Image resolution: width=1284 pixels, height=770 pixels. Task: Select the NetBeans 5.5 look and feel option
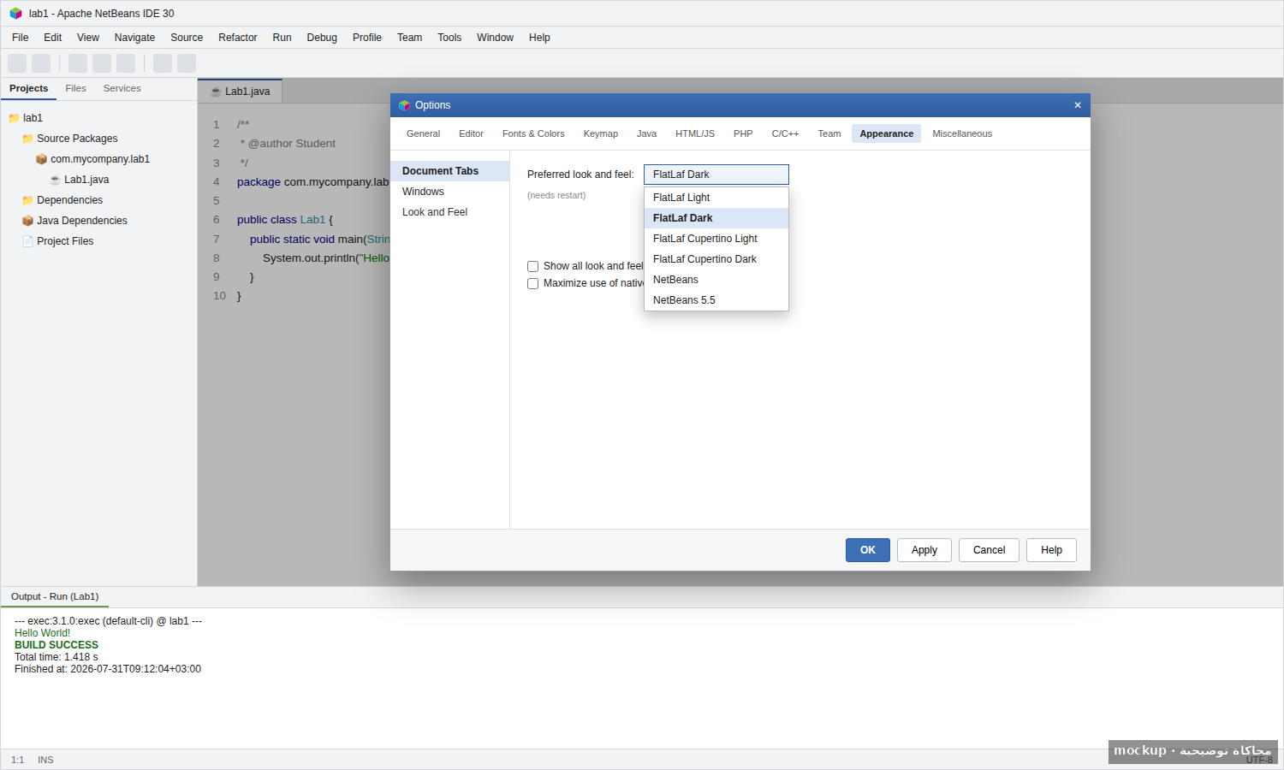(716, 300)
